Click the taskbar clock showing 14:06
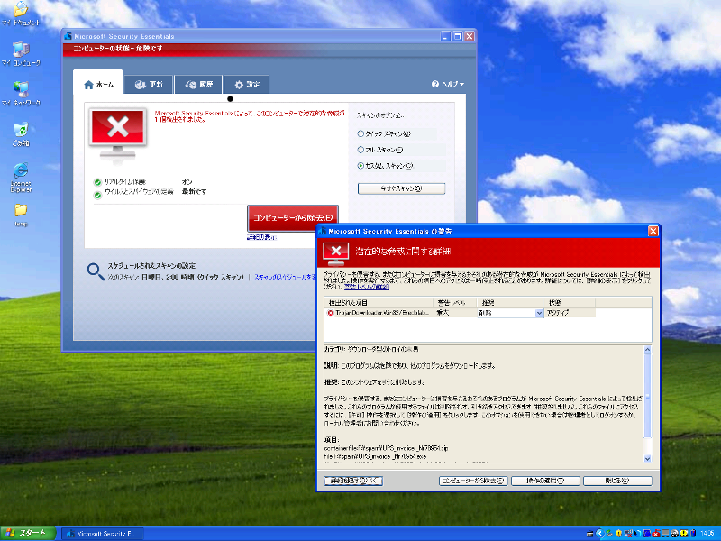The height and width of the screenshot is (541, 721). click(707, 534)
